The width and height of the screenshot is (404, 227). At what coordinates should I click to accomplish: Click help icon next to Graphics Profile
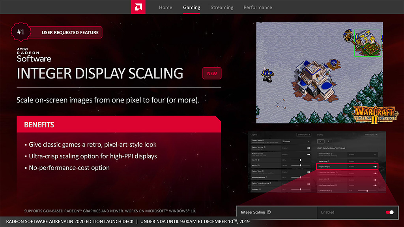tap(263, 140)
